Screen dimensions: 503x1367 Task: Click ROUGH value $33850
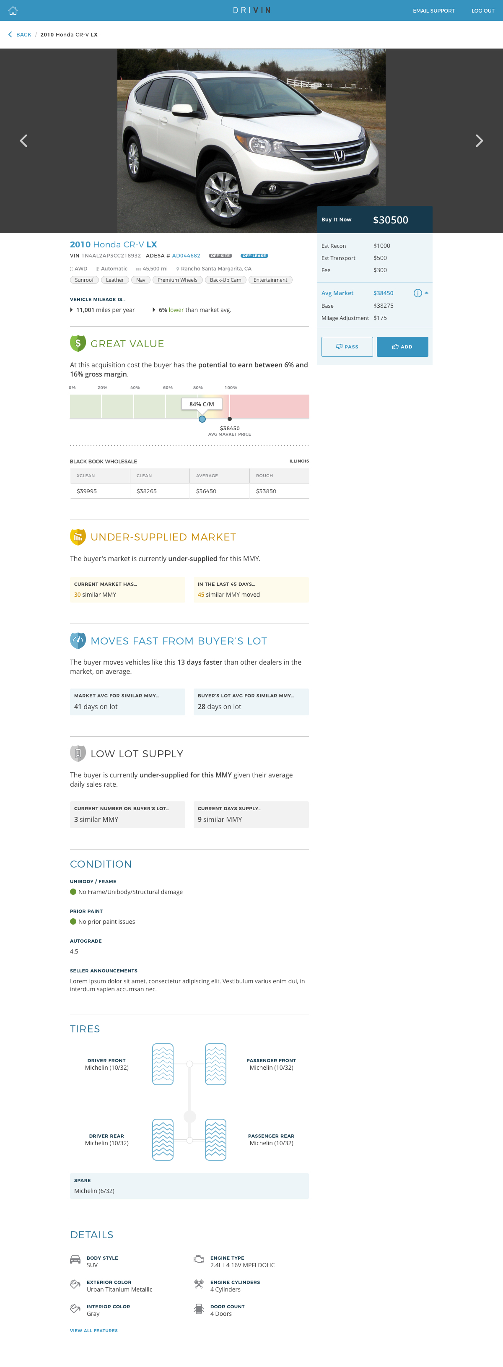[x=266, y=491]
